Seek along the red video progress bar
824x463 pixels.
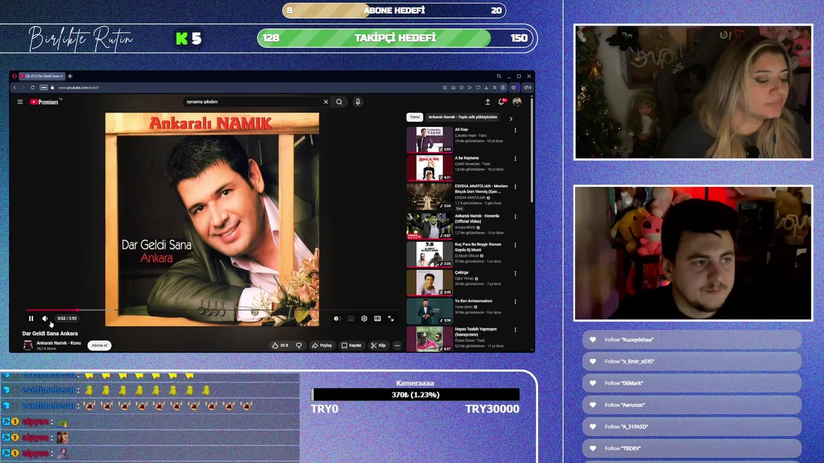212,310
